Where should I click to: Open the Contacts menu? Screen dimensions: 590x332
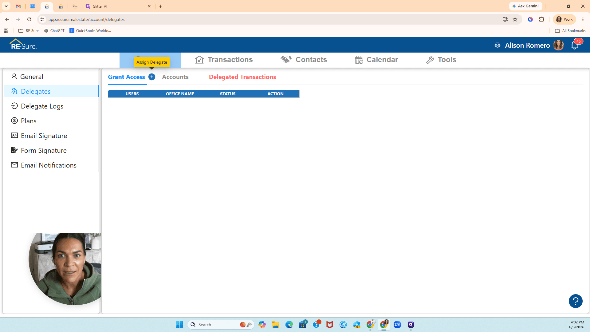(x=304, y=60)
